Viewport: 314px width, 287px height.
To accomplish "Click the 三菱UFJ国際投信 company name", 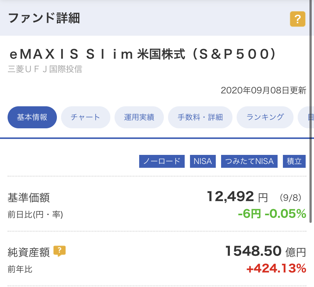I will click(x=45, y=69).
